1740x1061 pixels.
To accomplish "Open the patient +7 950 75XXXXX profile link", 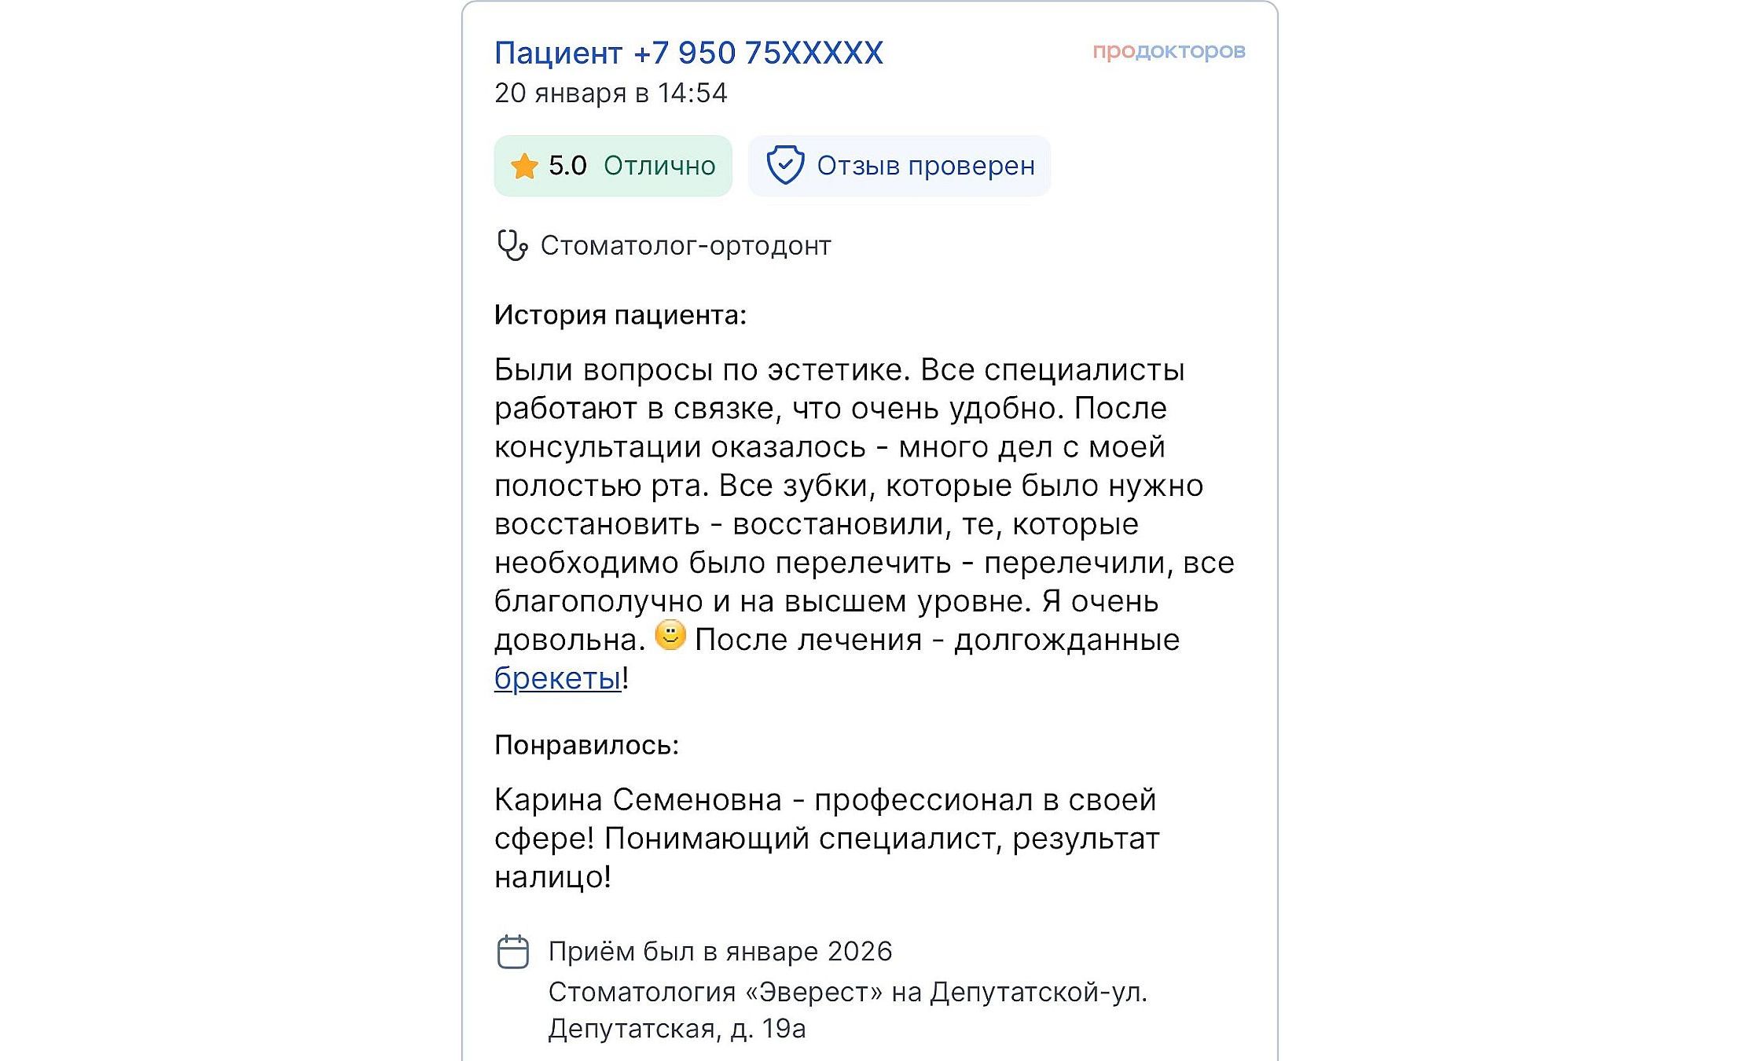I will coord(688,53).
